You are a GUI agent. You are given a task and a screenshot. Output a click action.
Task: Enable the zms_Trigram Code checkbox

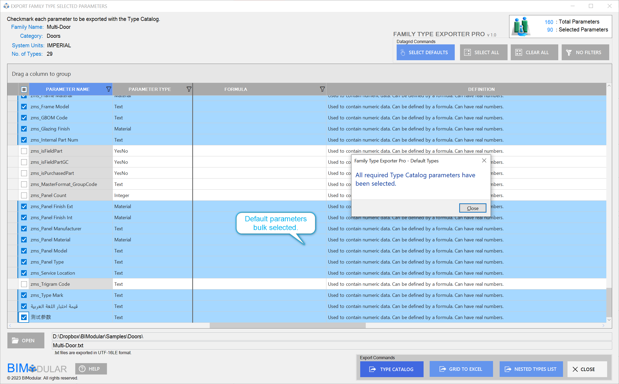coord(24,284)
